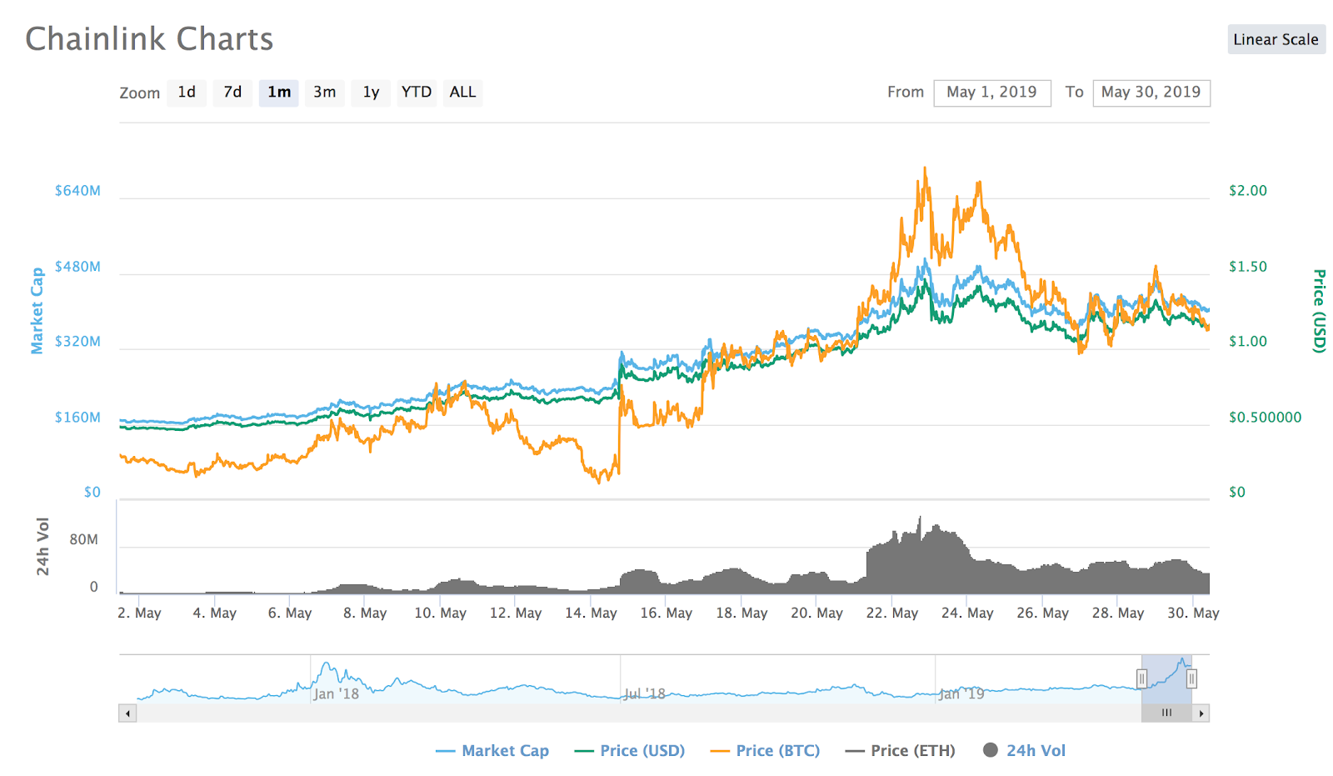The image size is (1333, 776).
Task: Click the Jan '19 navigator label
Action: [961, 693]
